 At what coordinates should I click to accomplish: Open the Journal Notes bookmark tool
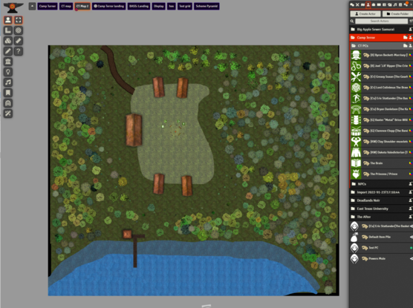click(x=8, y=93)
